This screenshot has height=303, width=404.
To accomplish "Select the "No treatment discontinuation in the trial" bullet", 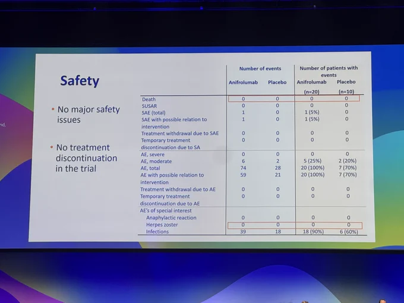I will [84, 158].
